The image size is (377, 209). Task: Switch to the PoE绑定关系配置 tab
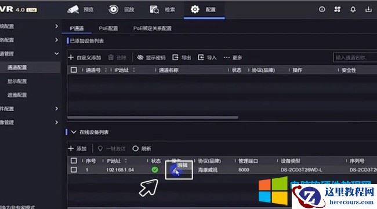pyautogui.click(x=153, y=28)
